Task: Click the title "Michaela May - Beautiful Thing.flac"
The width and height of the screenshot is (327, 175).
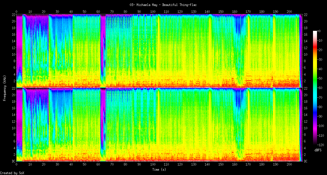Action: pyautogui.click(x=163, y=5)
